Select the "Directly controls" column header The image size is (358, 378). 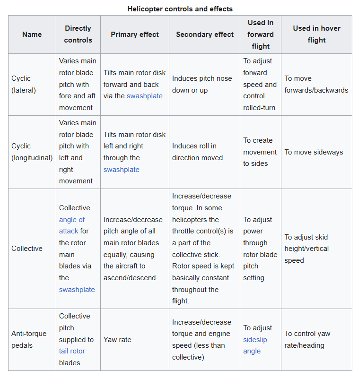click(78, 34)
